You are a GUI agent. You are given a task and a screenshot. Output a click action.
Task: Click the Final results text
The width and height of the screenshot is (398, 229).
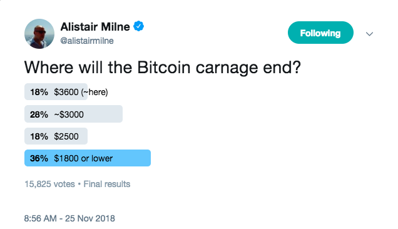tap(107, 184)
